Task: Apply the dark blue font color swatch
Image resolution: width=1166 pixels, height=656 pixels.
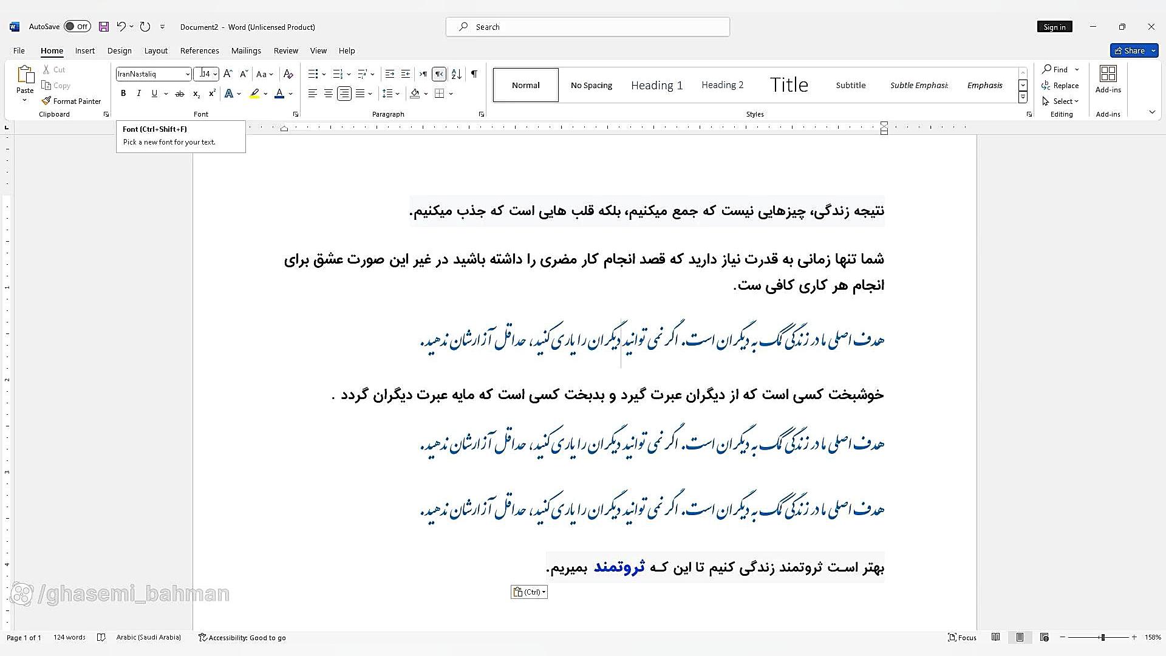Action: point(279,94)
